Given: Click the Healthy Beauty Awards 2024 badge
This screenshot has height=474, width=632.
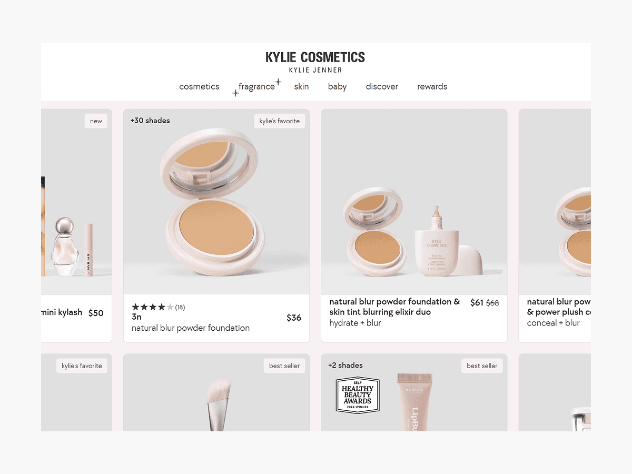Looking at the screenshot, I should tap(358, 395).
